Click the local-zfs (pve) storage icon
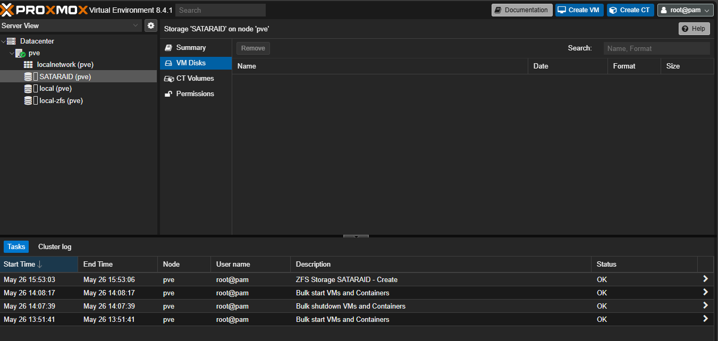Screen dimensions: 718x341 pos(28,101)
